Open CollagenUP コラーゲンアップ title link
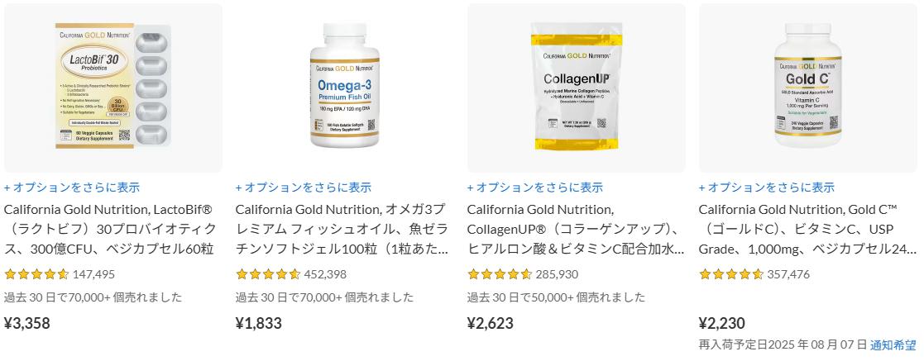The image size is (924, 361). coord(576,229)
